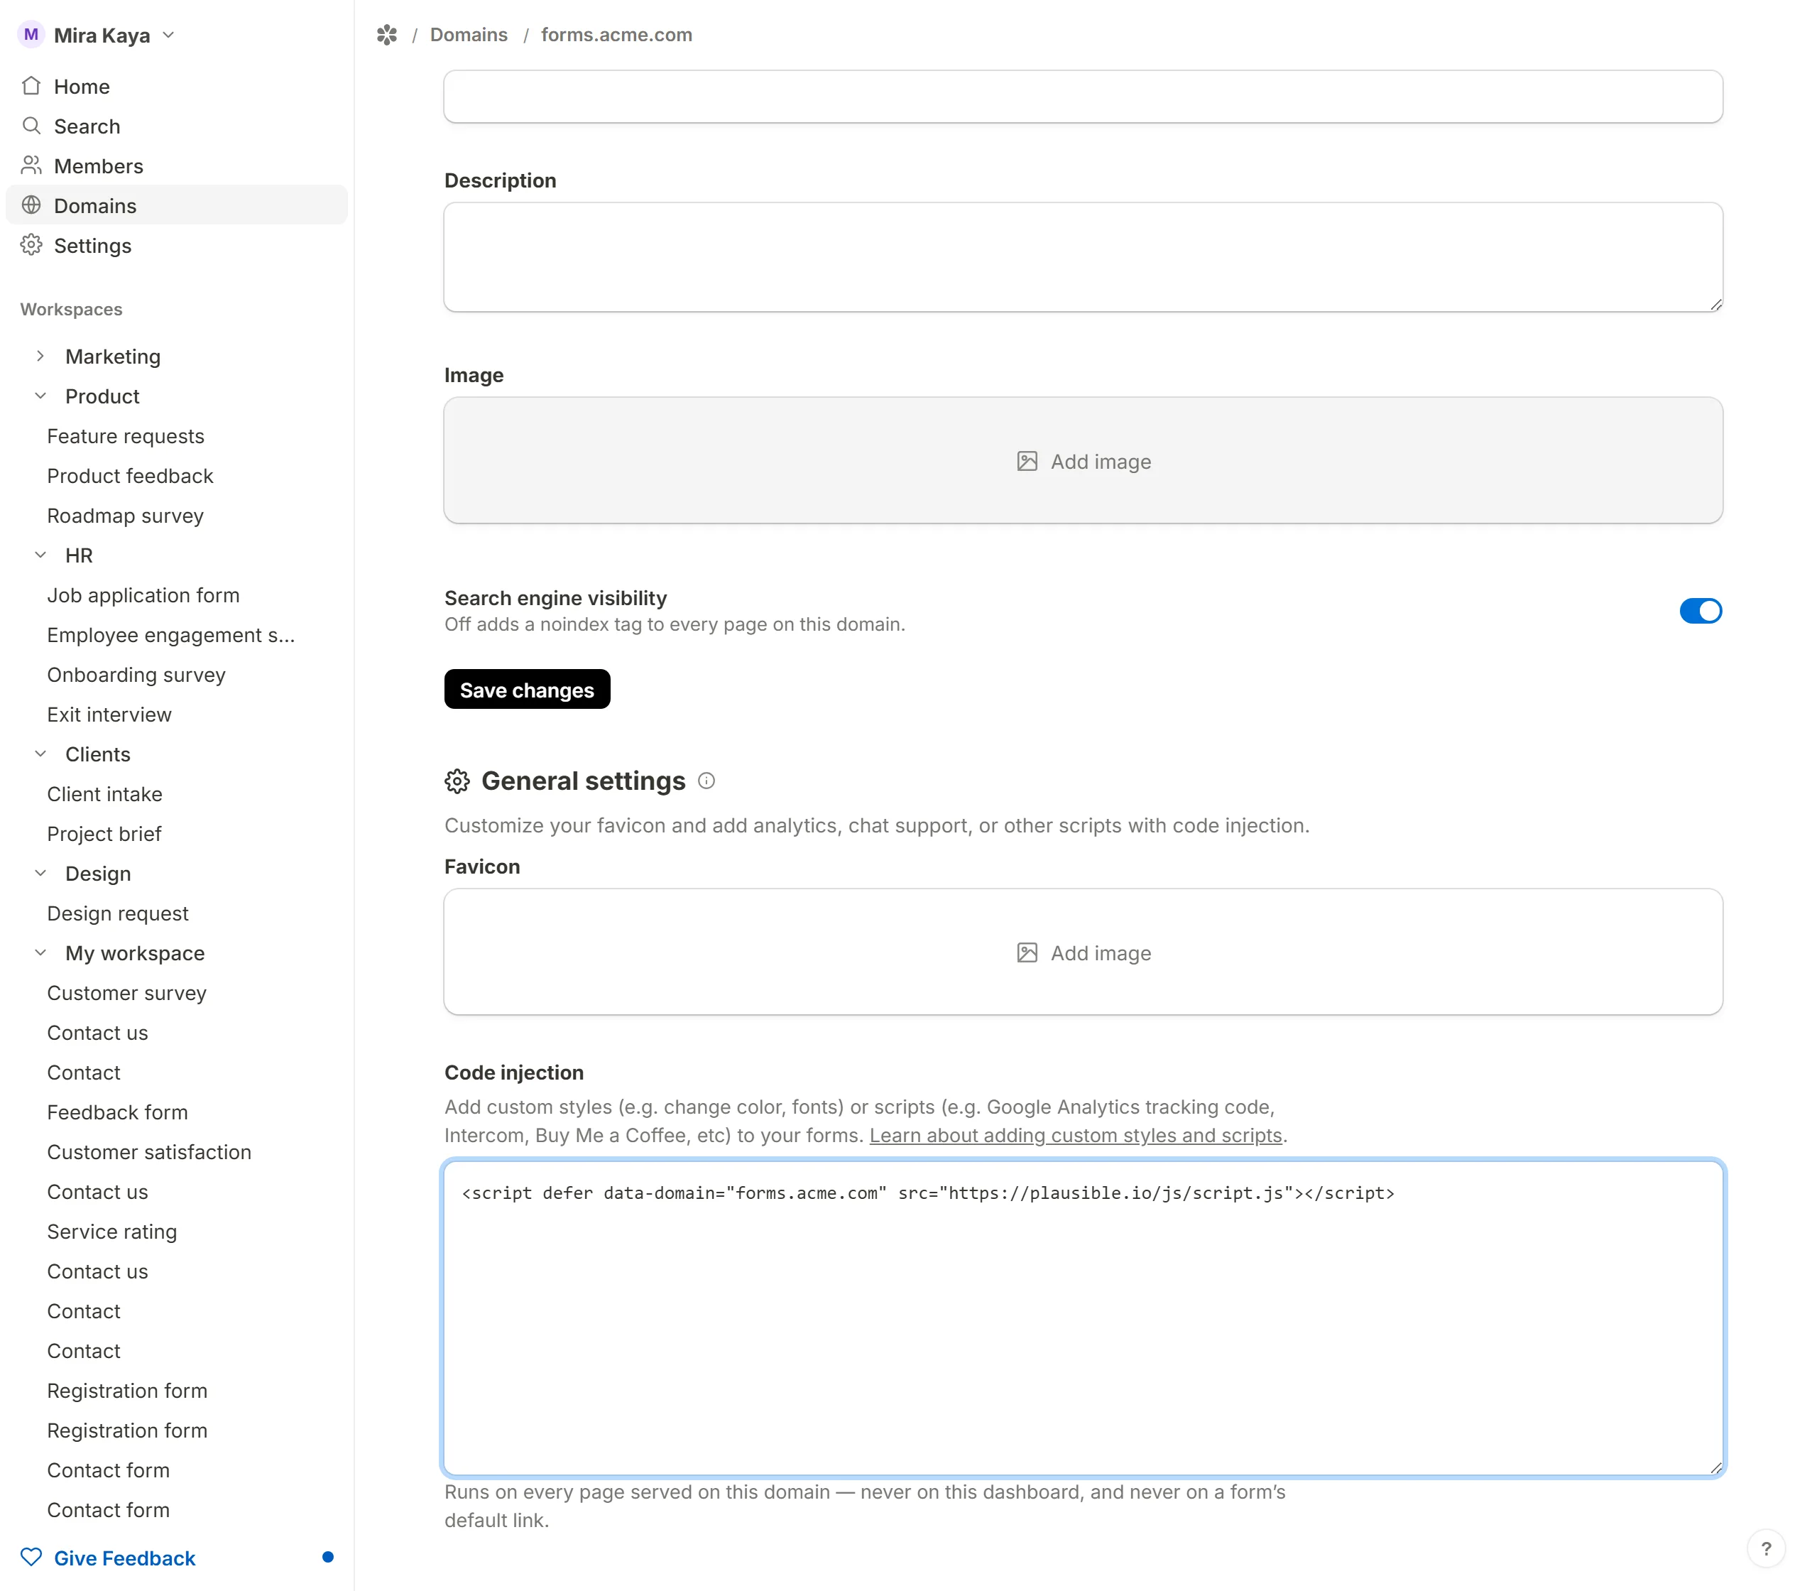
Task: Collapse the Clients workspace chevron
Action: click(x=40, y=754)
